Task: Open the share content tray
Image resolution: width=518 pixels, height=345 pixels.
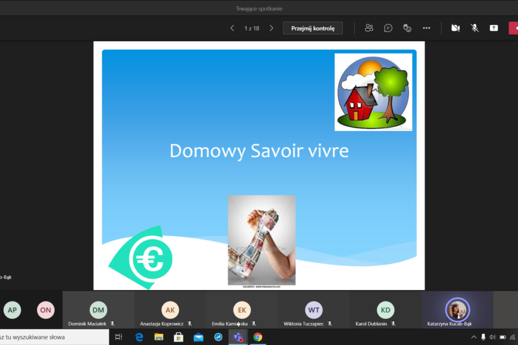Action: 494,28
